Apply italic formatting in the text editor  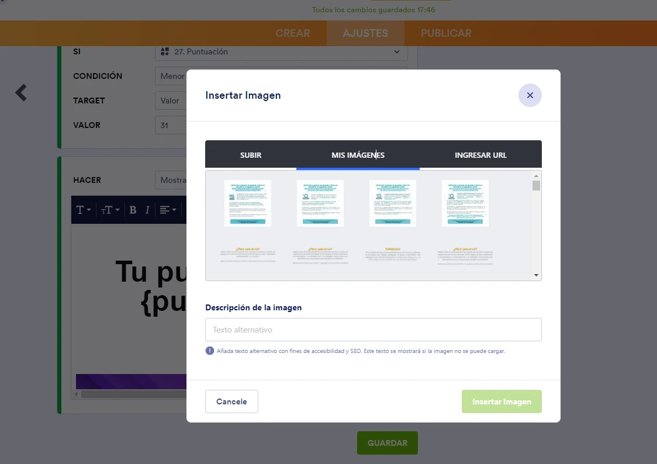pyautogui.click(x=147, y=210)
